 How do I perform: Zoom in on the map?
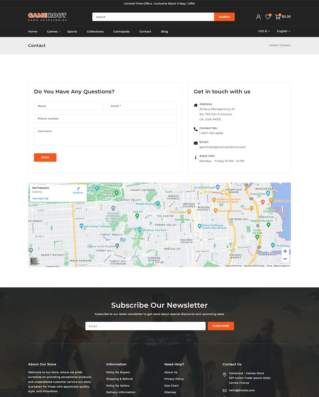(x=285, y=251)
